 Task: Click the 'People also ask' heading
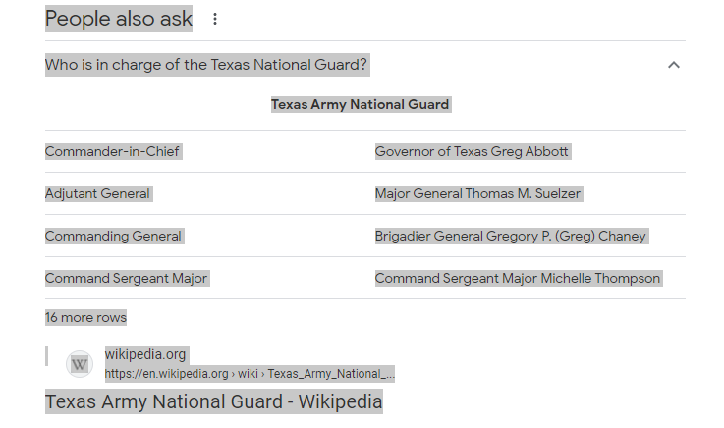[119, 19]
